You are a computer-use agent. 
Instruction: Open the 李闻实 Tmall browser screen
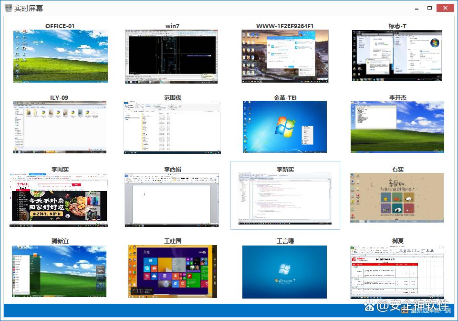(58, 200)
